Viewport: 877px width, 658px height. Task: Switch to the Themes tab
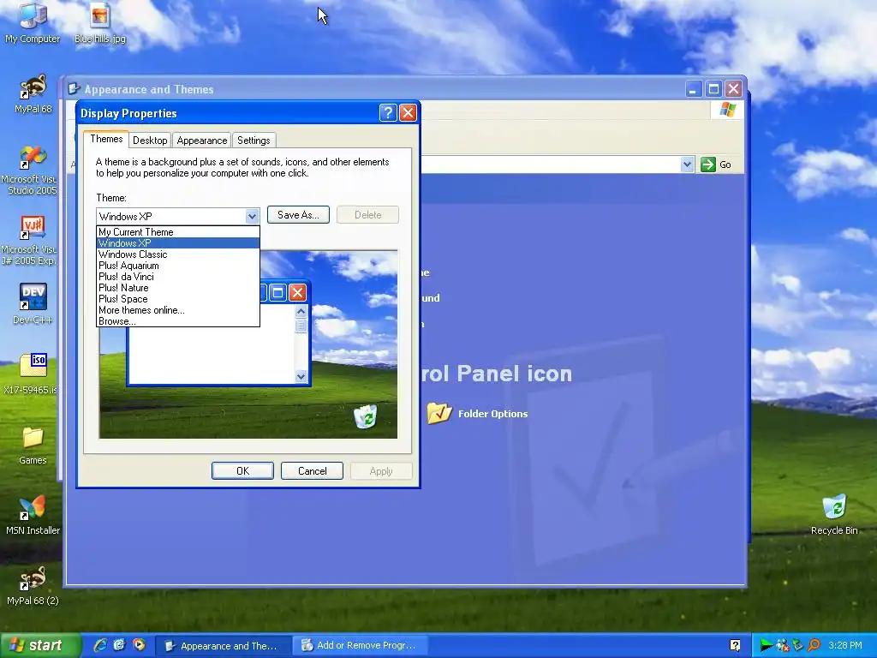click(x=106, y=139)
